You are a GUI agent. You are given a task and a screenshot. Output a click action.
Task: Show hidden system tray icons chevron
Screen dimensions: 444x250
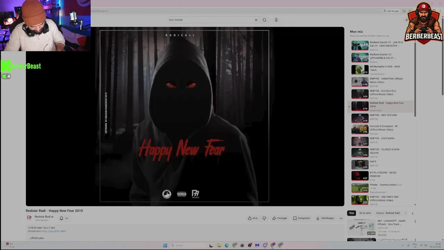pyautogui.click(x=403, y=245)
